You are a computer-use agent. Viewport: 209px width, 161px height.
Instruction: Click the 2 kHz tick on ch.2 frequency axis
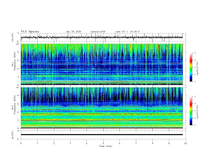point(19,120)
